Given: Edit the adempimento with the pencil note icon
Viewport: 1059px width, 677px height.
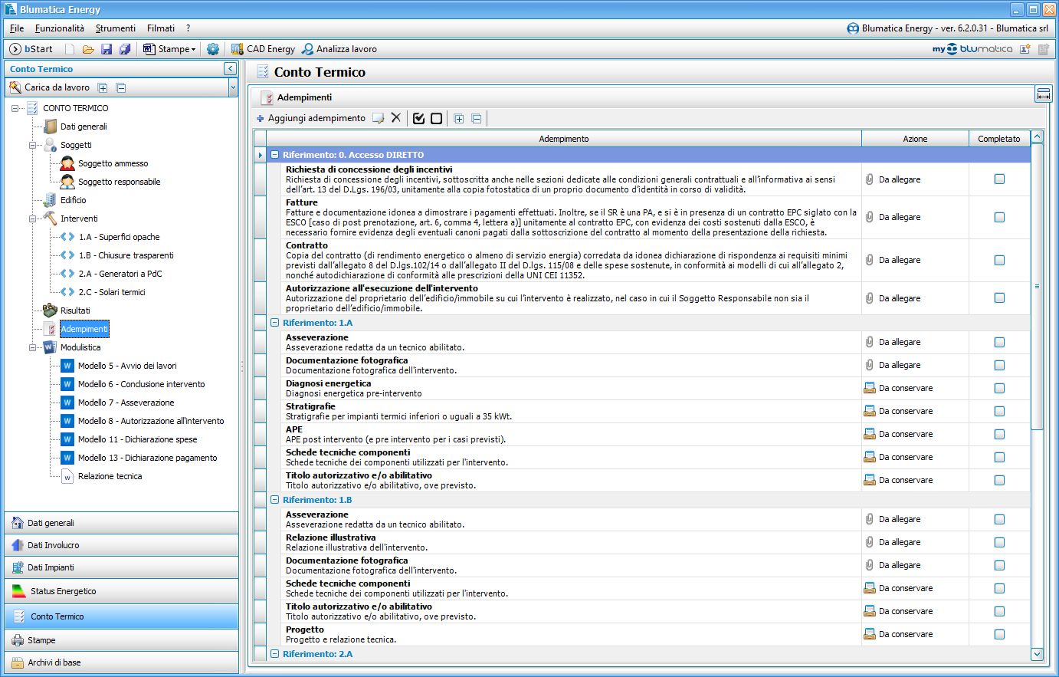Looking at the screenshot, I should click(x=378, y=118).
